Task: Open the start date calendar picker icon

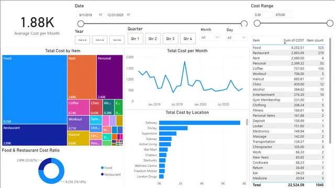Action: (100, 15)
